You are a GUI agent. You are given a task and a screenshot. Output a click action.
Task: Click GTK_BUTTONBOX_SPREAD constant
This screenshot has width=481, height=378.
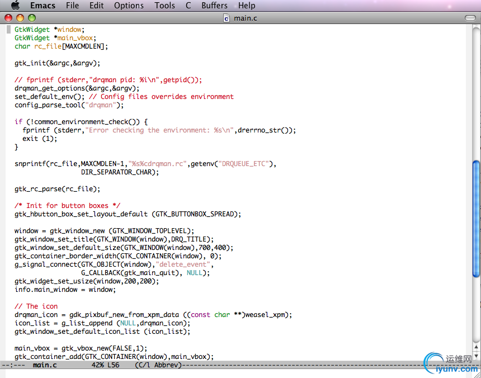point(195,214)
